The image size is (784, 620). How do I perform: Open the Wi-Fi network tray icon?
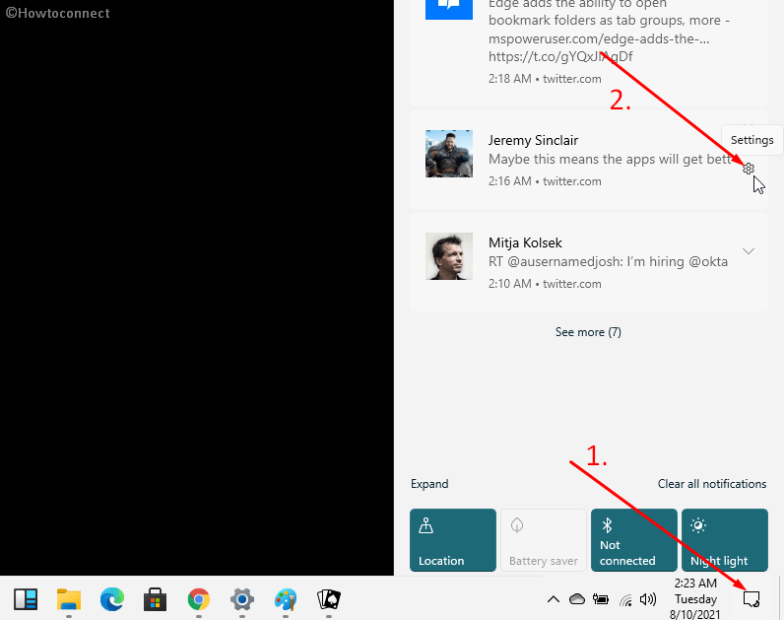coord(625,599)
